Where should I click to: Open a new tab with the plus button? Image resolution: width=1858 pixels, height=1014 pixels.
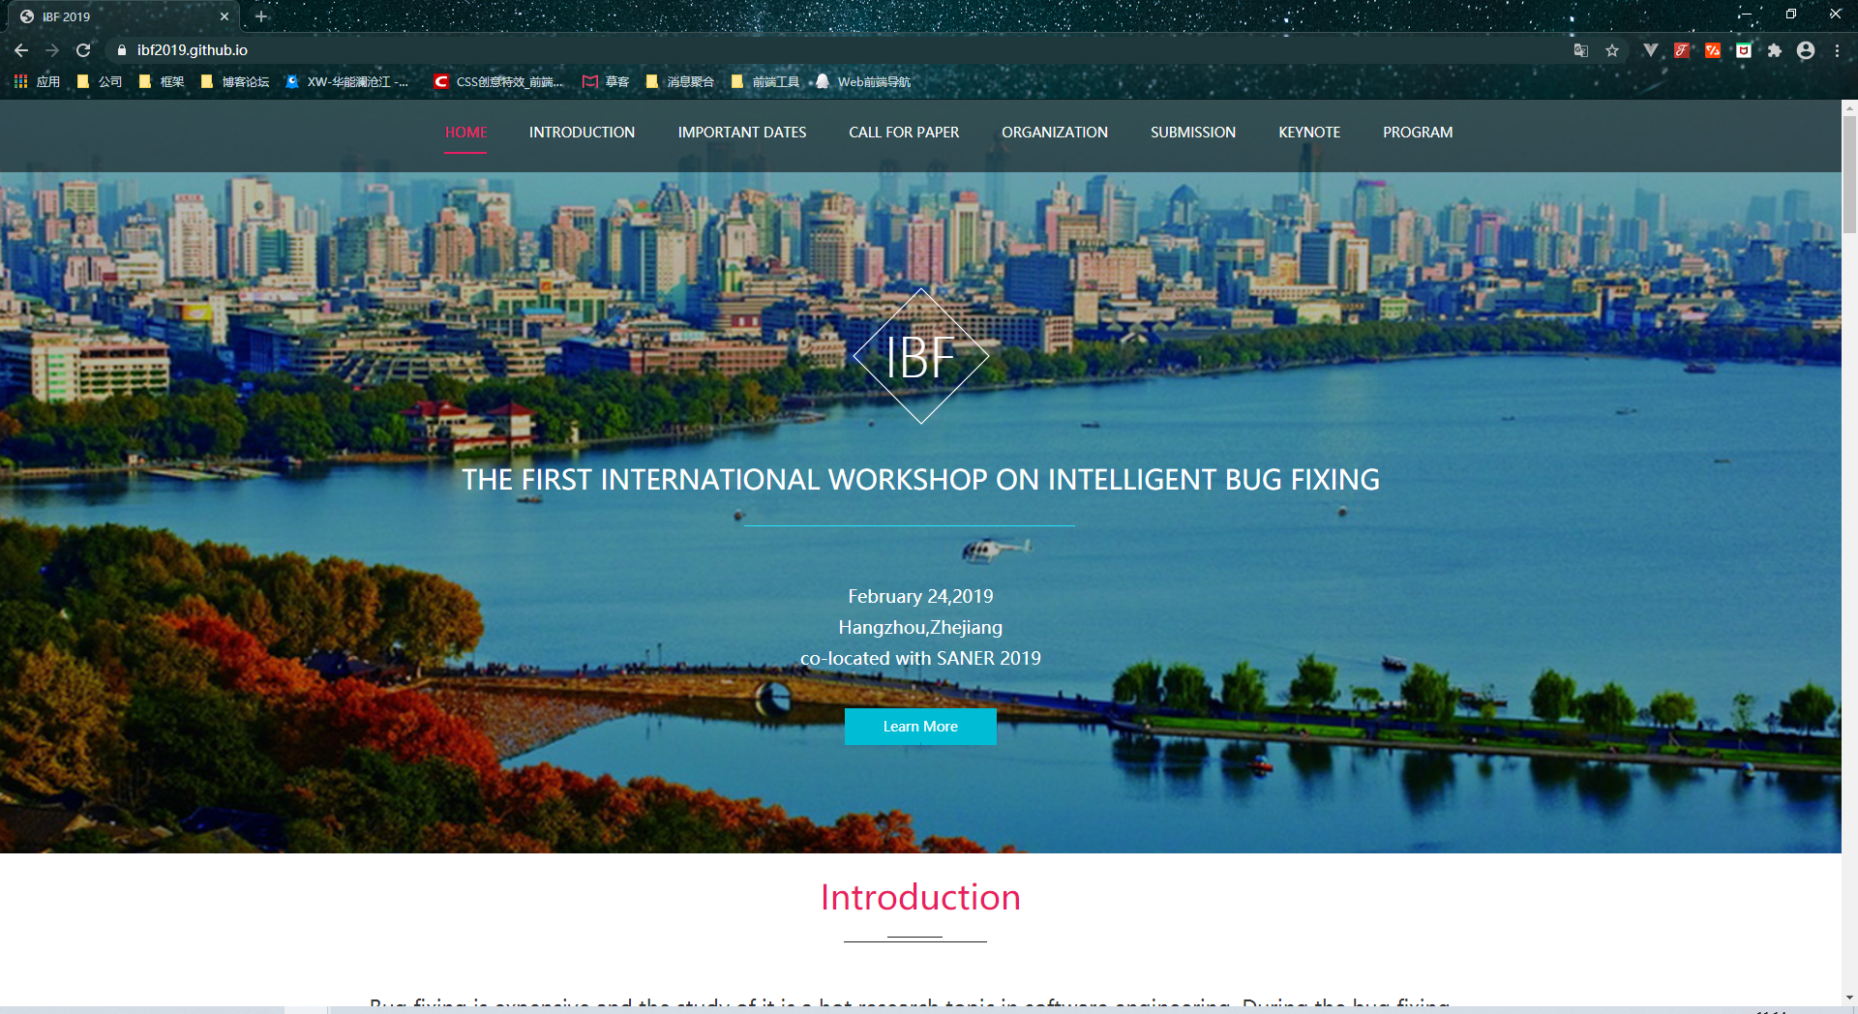click(261, 16)
